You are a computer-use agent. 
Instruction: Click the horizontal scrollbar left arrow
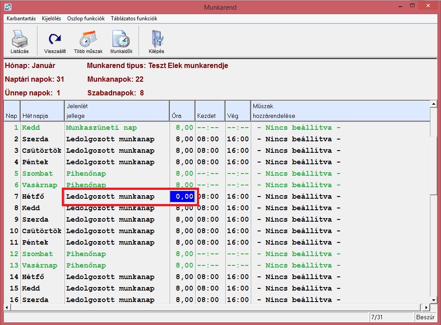point(7,307)
